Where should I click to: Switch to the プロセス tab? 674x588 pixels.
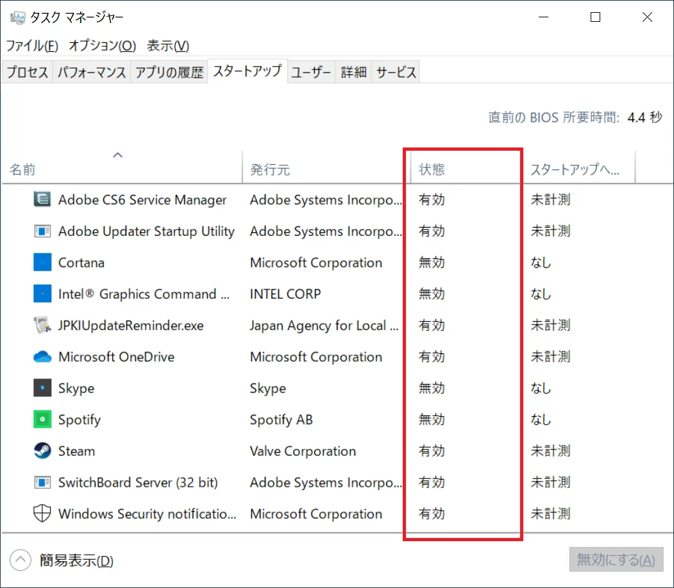[x=27, y=72]
